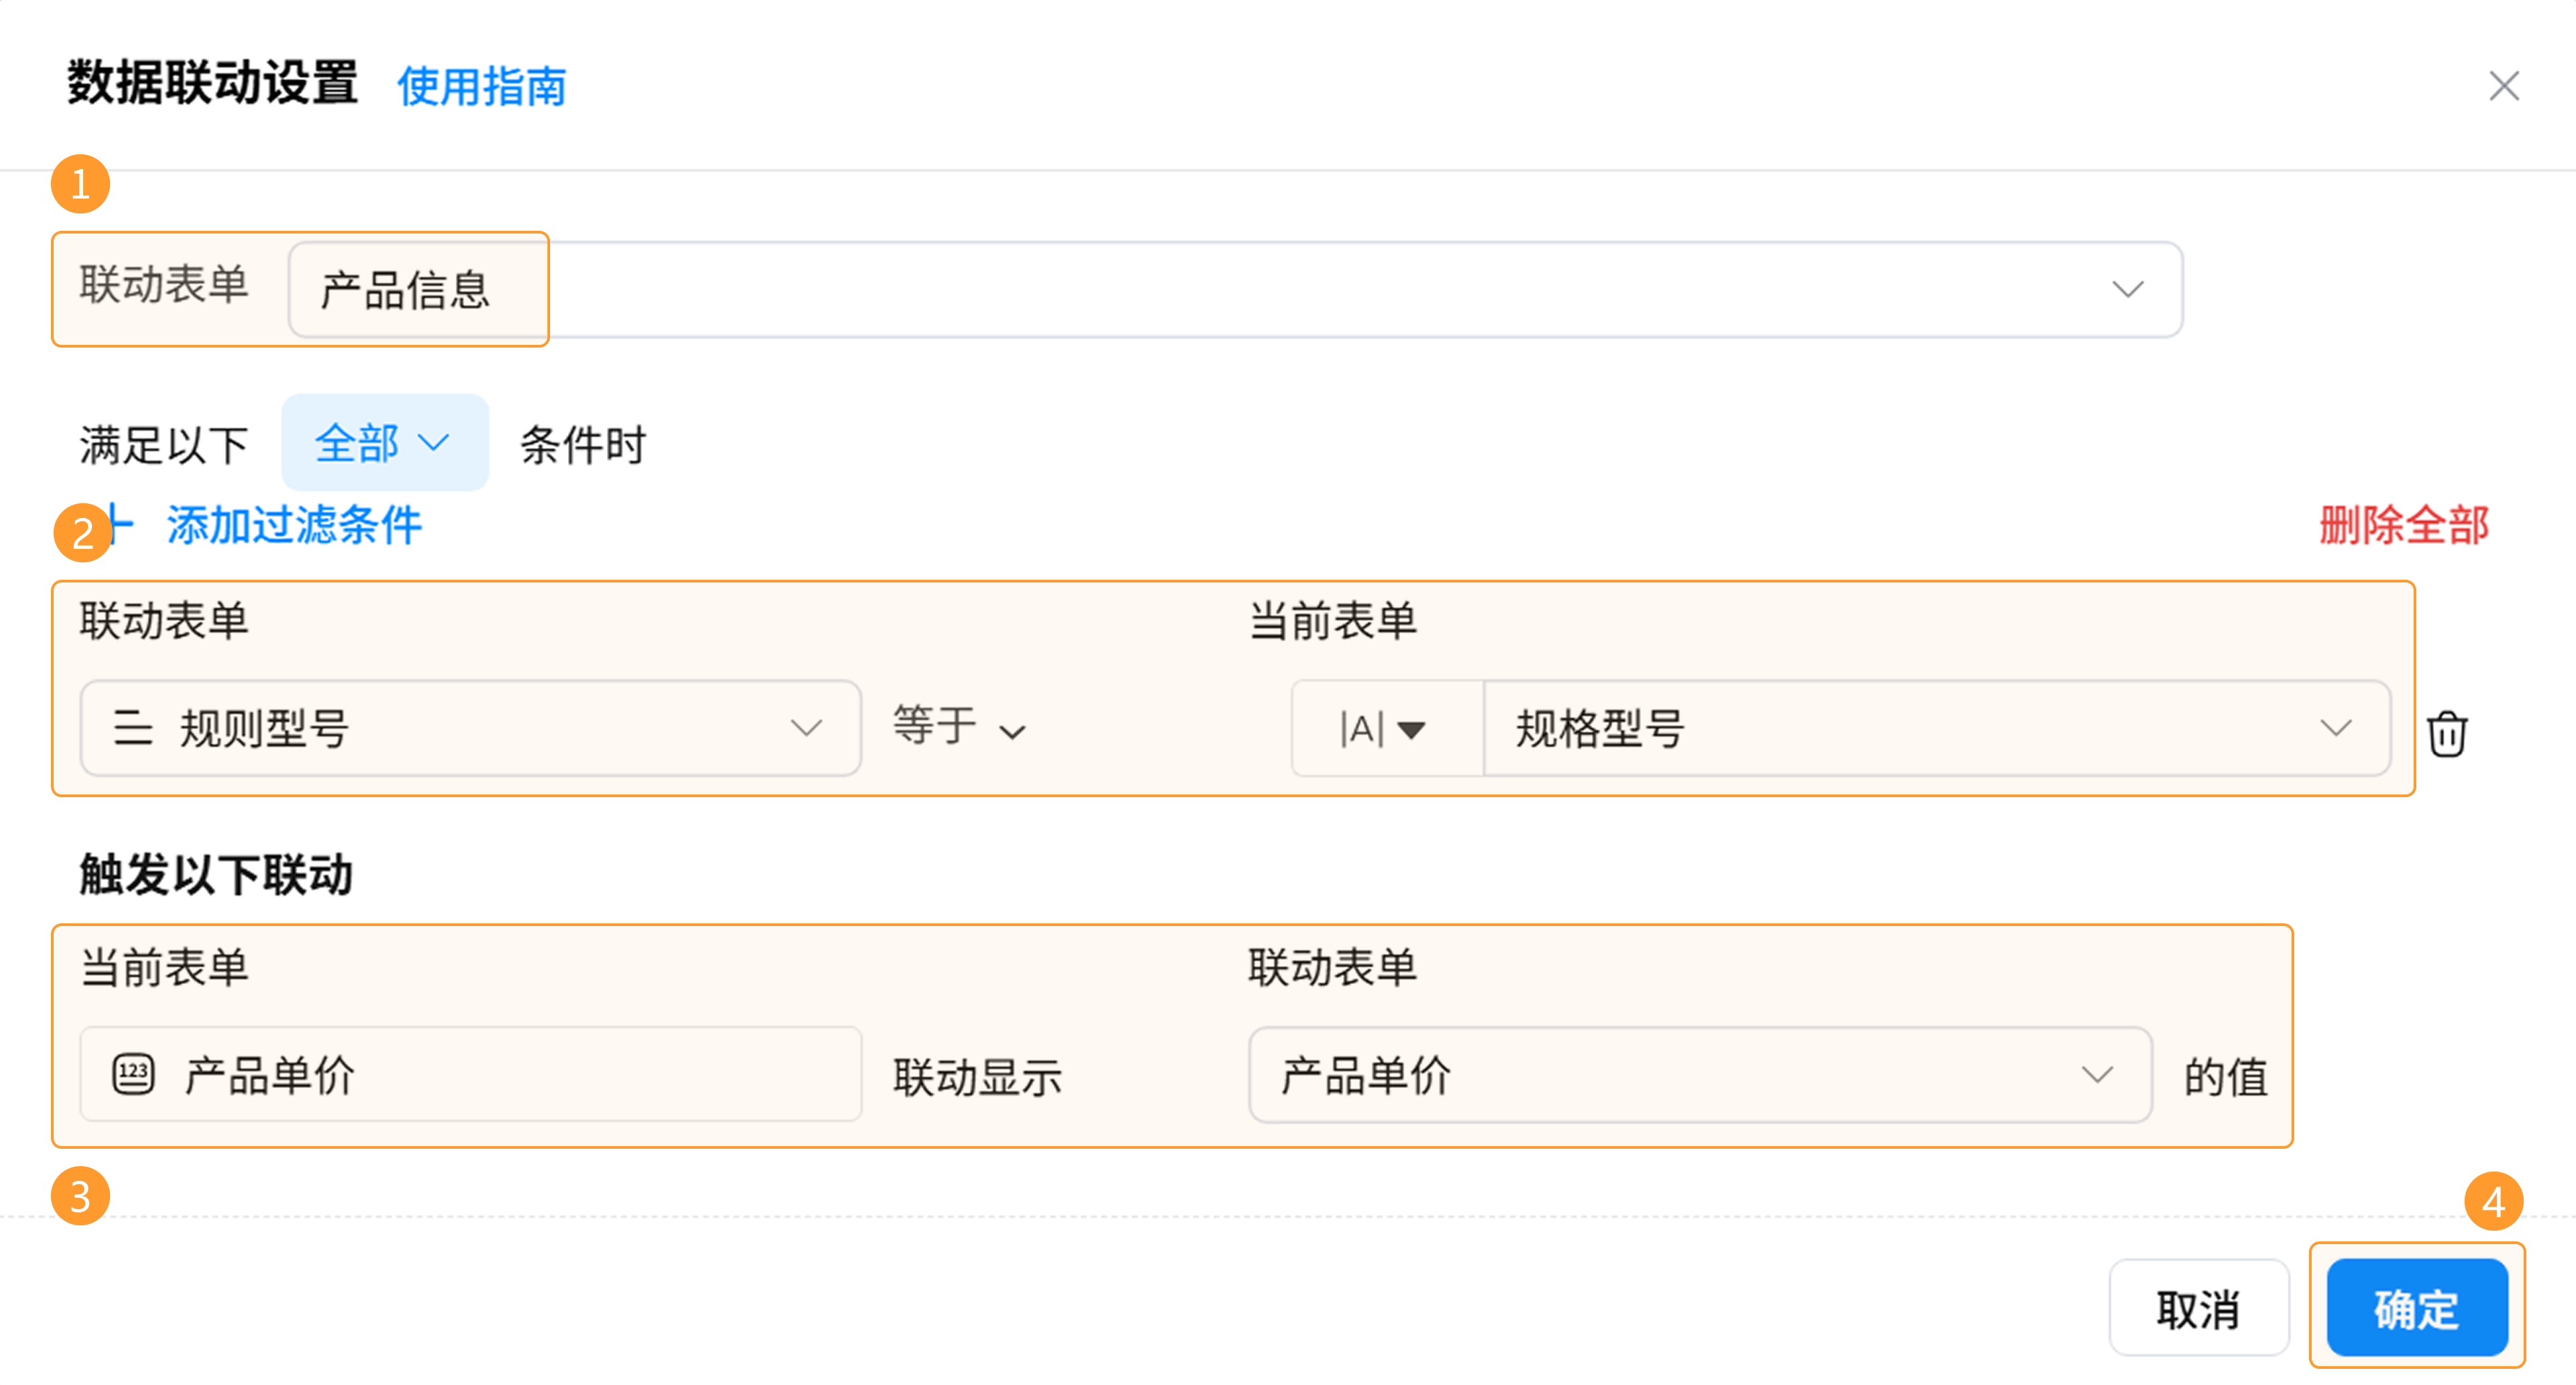Click the plus icon before 添加过滤条件
The width and height of the screenshot is (2576, 1385).
120,524
